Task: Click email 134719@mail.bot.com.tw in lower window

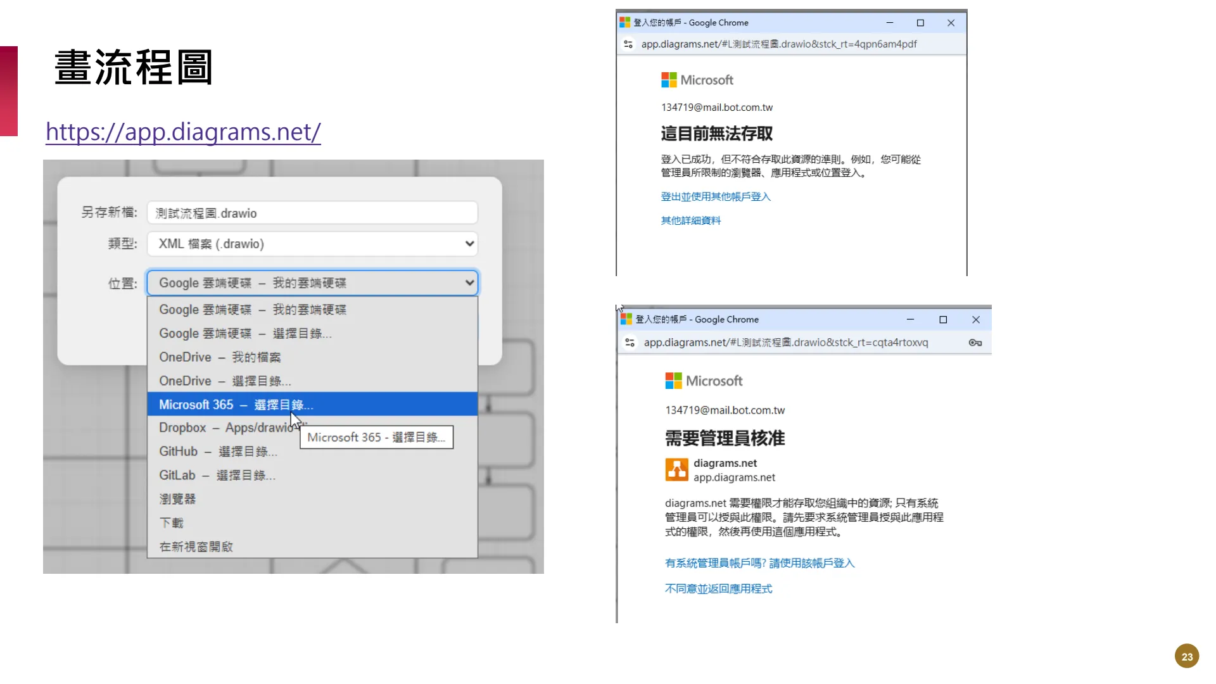Action: tap(725, 410)
